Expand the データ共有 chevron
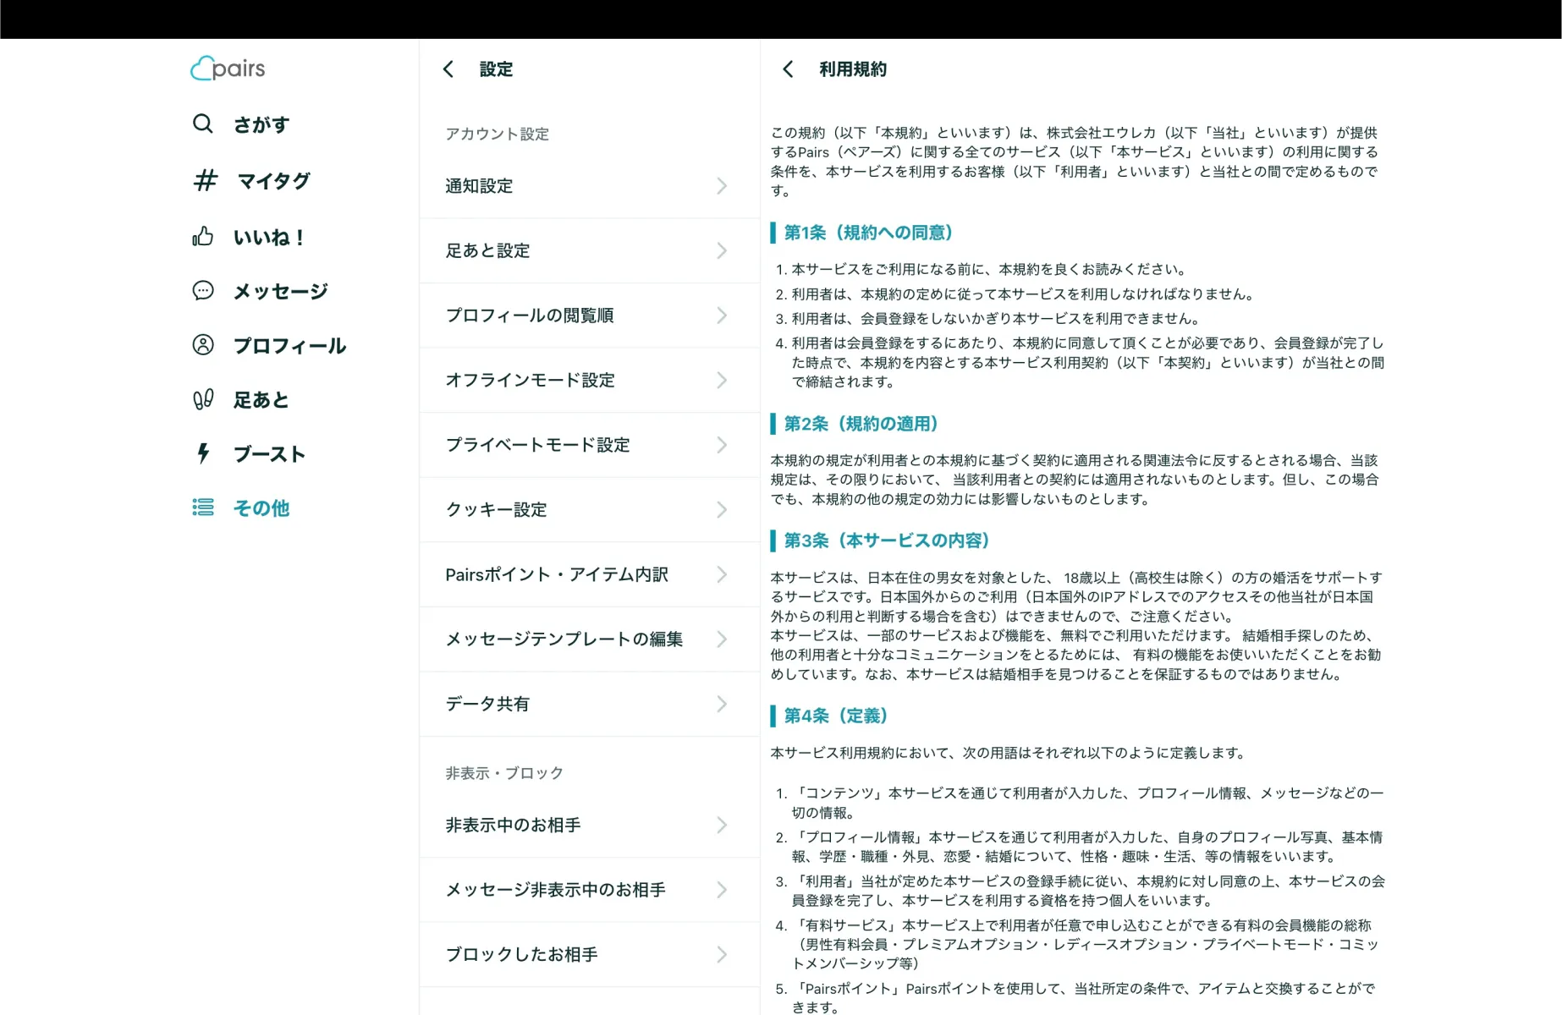 tap(722, 704)
